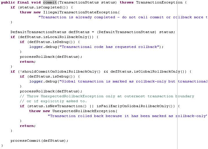The height and width of the screenshot is (149, 208).
Task: Click the second processRollback(defStatus) call
Action: pyautogui.click(x=51, y=91)
